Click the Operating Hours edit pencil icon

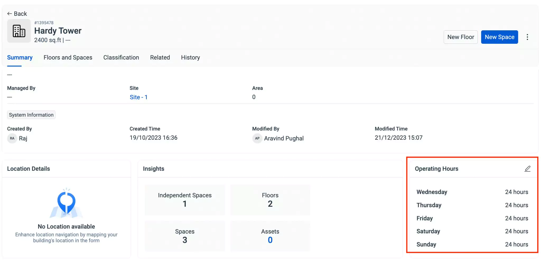[527, 169]
